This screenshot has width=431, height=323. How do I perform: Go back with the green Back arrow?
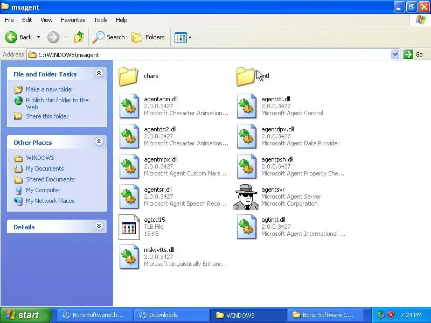11,37
